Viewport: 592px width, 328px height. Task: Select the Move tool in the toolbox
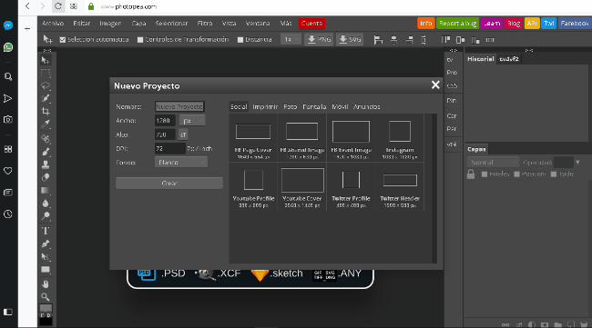pyautogui.click(x=46, y=60)
